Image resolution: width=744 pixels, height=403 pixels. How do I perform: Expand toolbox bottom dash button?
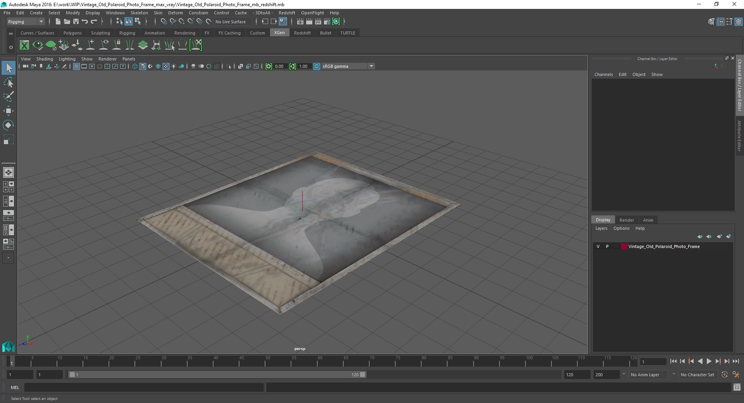point(8,258)
